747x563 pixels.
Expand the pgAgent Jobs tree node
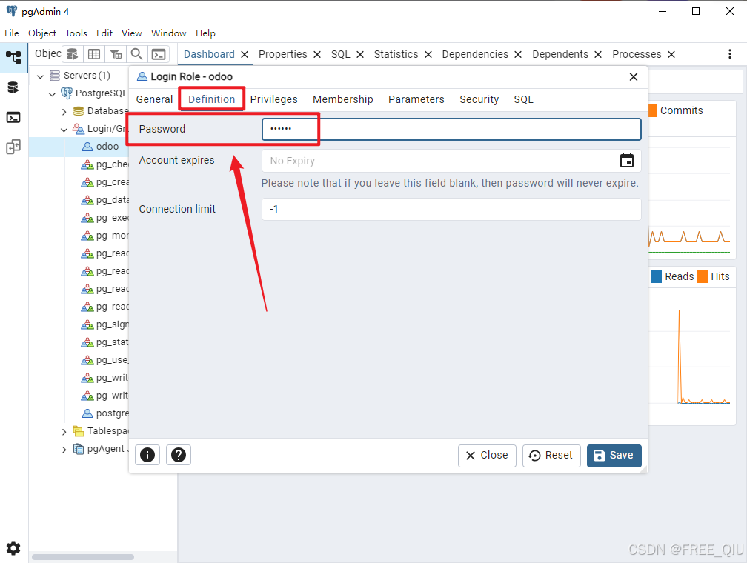[64, 449]
